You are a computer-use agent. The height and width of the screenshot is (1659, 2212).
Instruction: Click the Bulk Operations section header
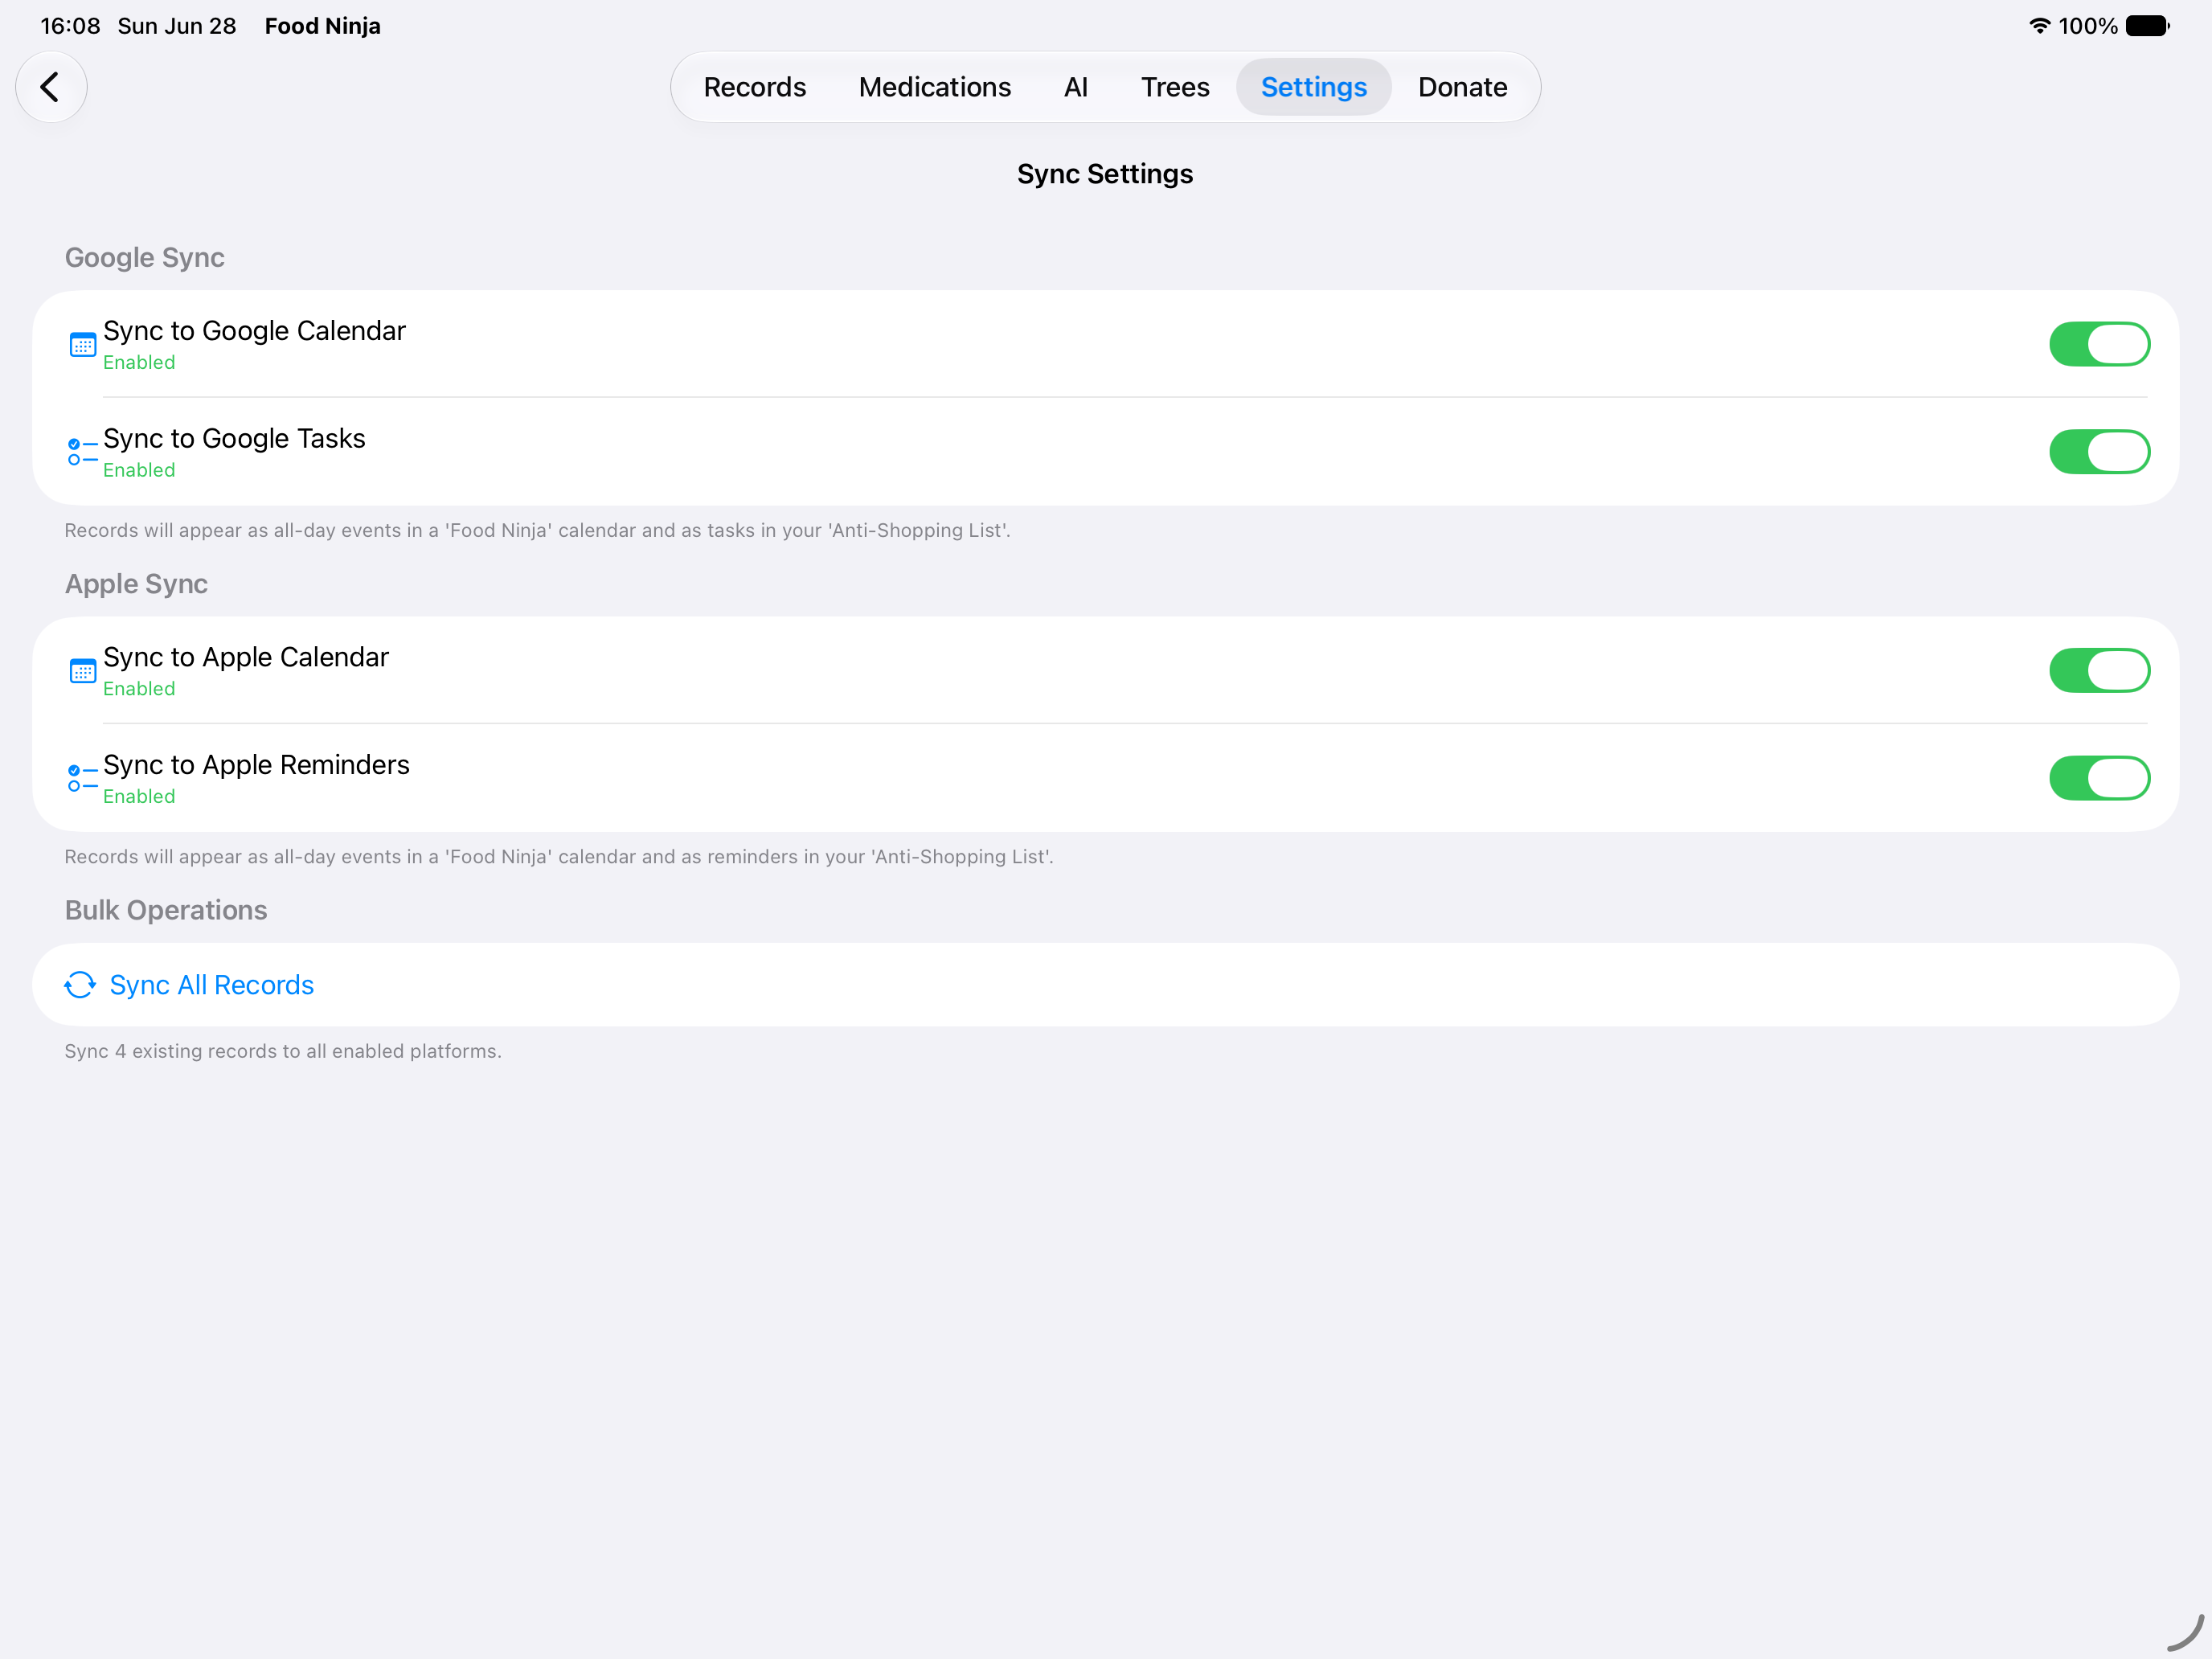click(166, 910)
